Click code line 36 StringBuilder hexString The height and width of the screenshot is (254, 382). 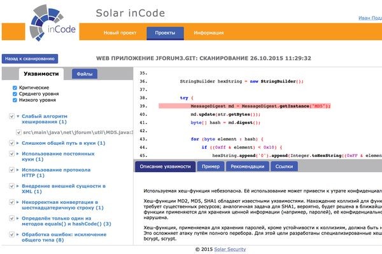tap(242, 81)
